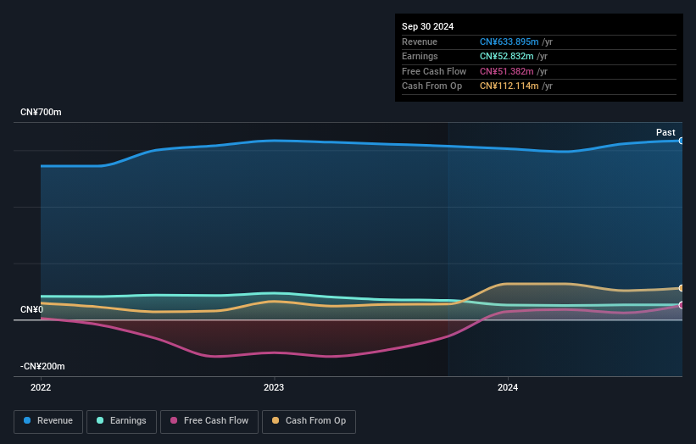Click the Past label on chart
The image size is (696, 444).
665,132
